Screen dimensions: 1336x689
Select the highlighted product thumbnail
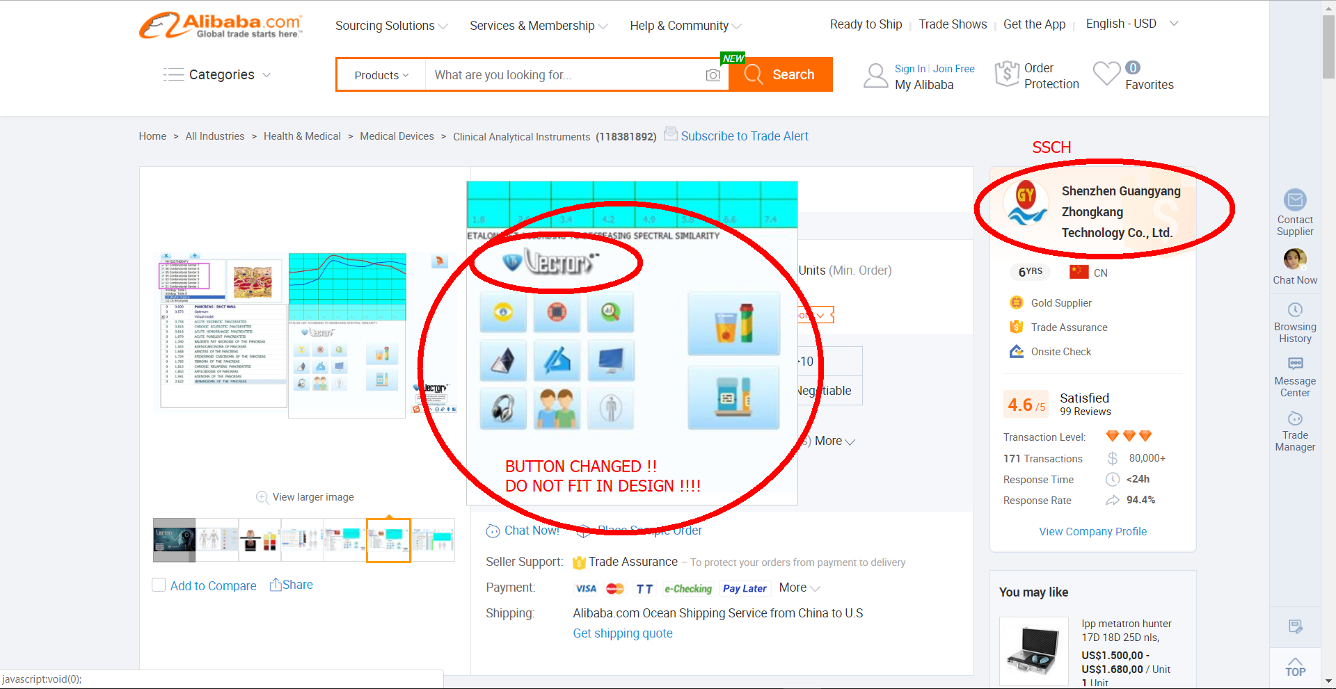click(x=388, y=540)
